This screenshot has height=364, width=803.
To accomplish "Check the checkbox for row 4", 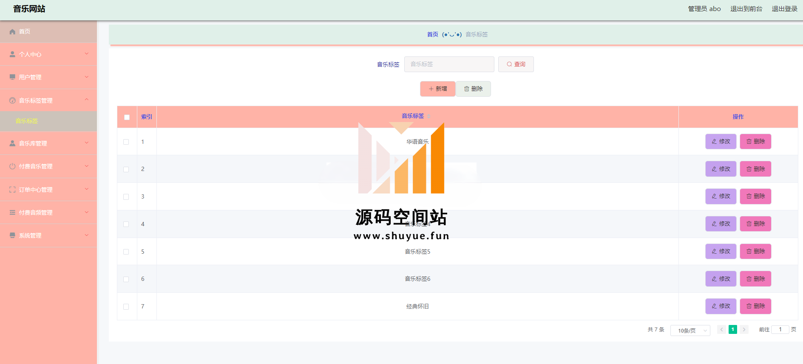I will tap(126, 224).
